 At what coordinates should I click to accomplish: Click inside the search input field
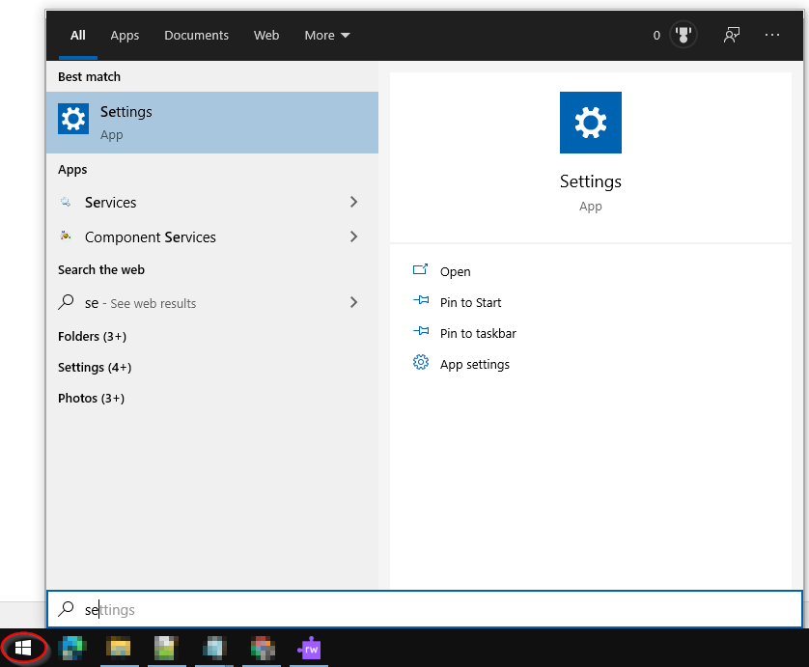(x=425, y=609)
